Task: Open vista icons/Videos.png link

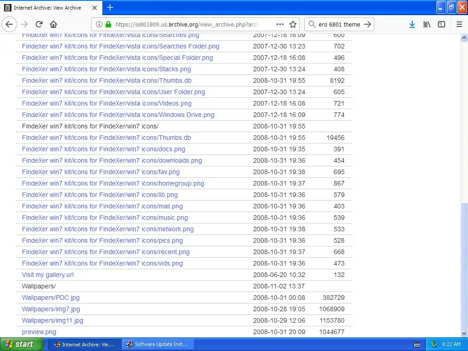Action: point(106,103)
